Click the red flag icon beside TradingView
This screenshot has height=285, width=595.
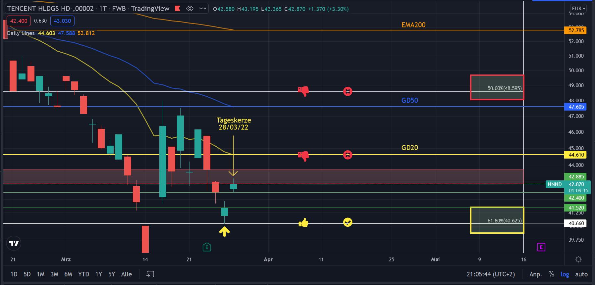click(178, 8)
